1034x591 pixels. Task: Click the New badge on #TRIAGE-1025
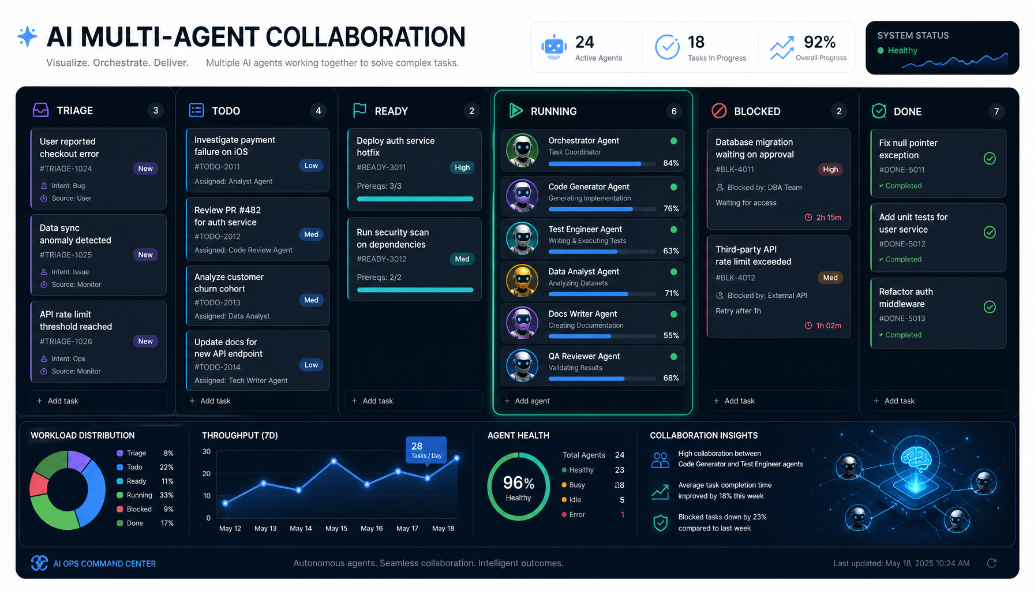145,255
